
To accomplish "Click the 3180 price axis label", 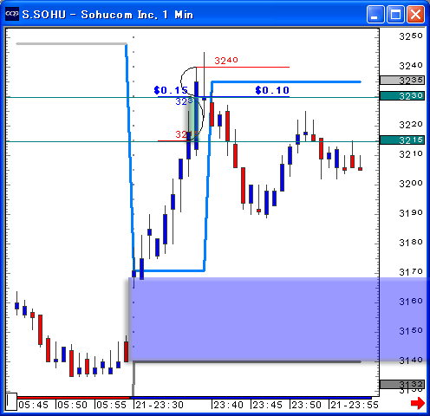I will click(411, 243).
